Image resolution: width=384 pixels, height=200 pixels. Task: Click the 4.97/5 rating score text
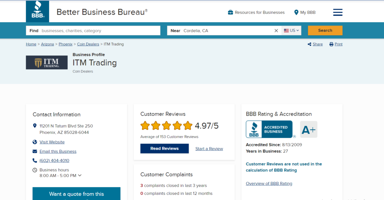(x=207, y=126)
